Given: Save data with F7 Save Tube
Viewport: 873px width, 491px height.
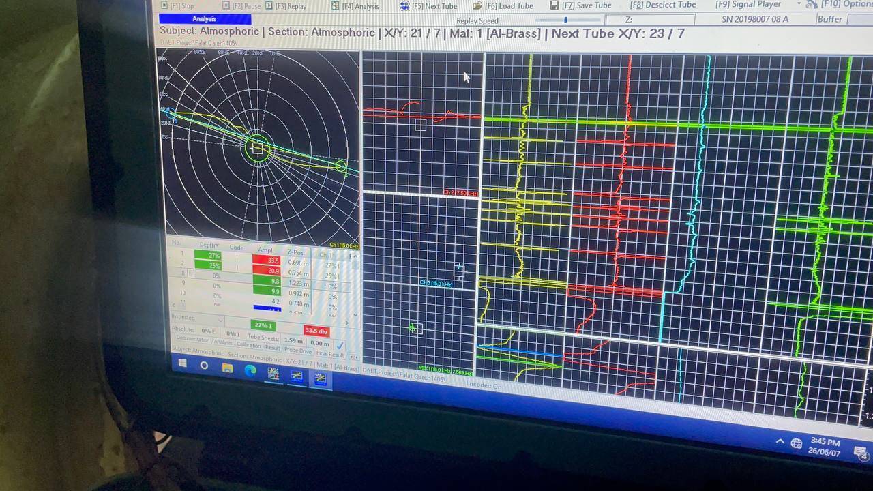Looking at the screenshot, I should (x=581, y=5).
